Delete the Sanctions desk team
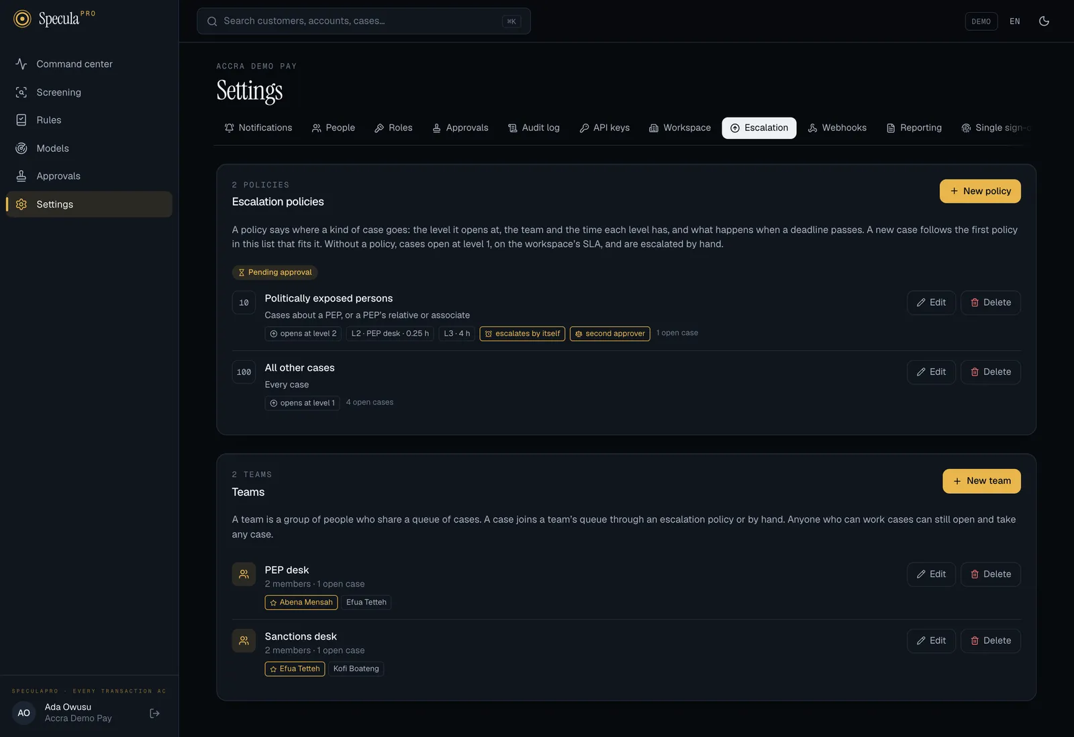The height and width of the screenshot is (737, 1074). tap(991, 641)
